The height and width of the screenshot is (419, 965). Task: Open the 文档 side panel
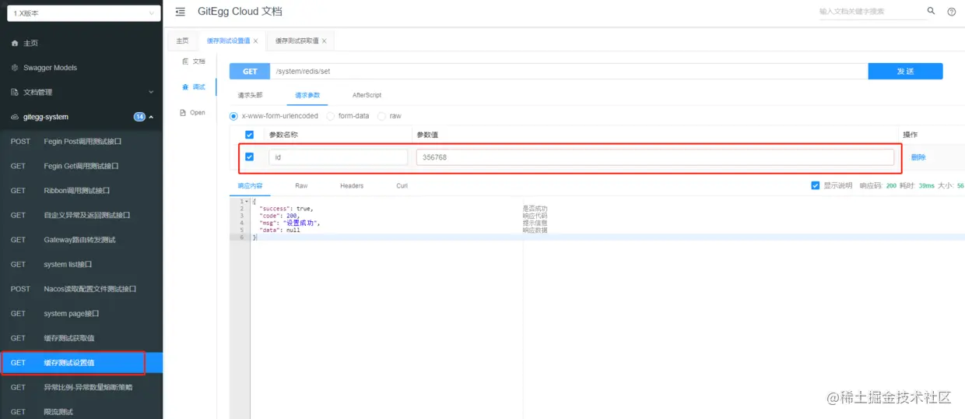pyautogui.click(x=193, y=61)
